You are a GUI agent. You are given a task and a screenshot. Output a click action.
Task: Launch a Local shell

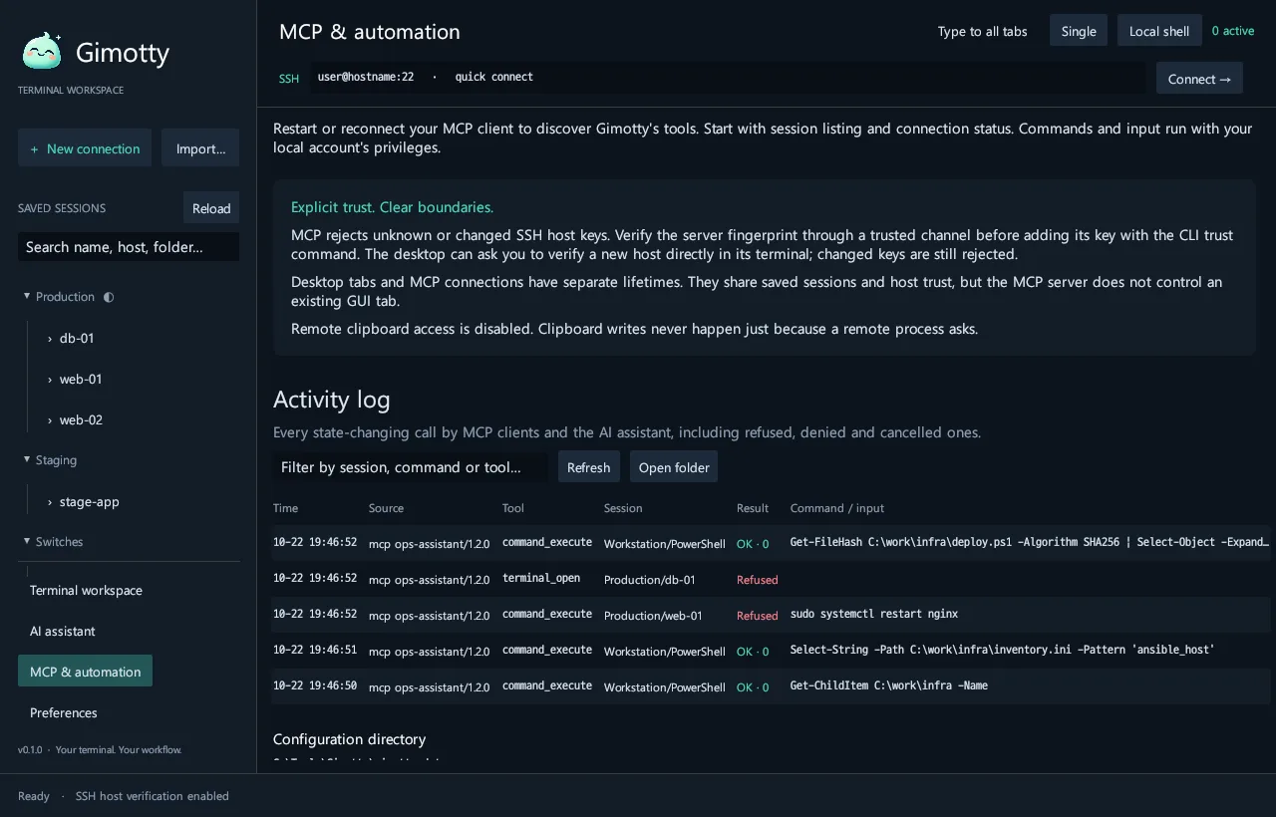pos(1159,31)
